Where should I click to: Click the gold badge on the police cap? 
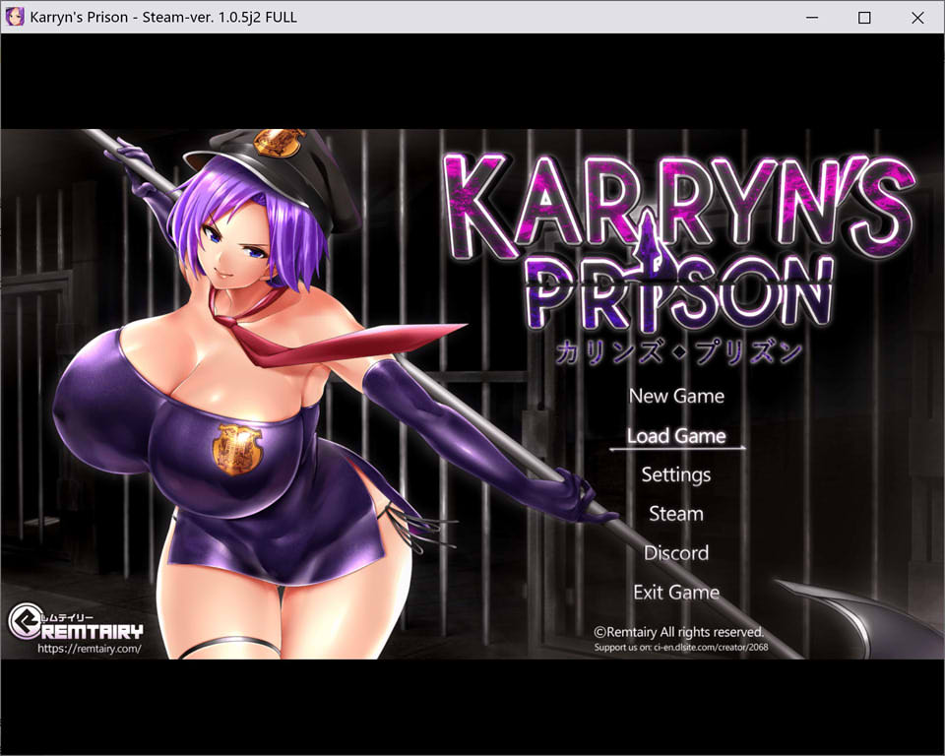pos(279,142)
